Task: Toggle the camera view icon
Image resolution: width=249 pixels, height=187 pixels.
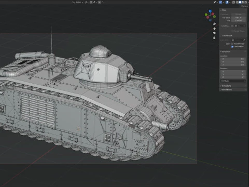Action: pos(214,33)
